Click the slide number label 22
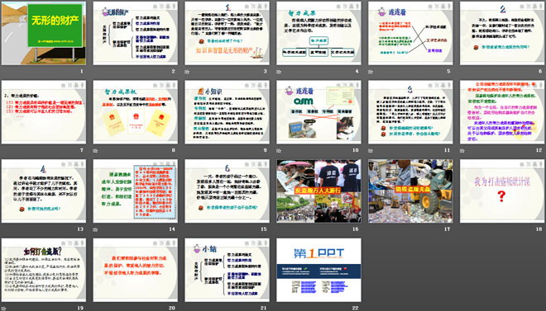This screenshot has height=311, width=546. 356,308
